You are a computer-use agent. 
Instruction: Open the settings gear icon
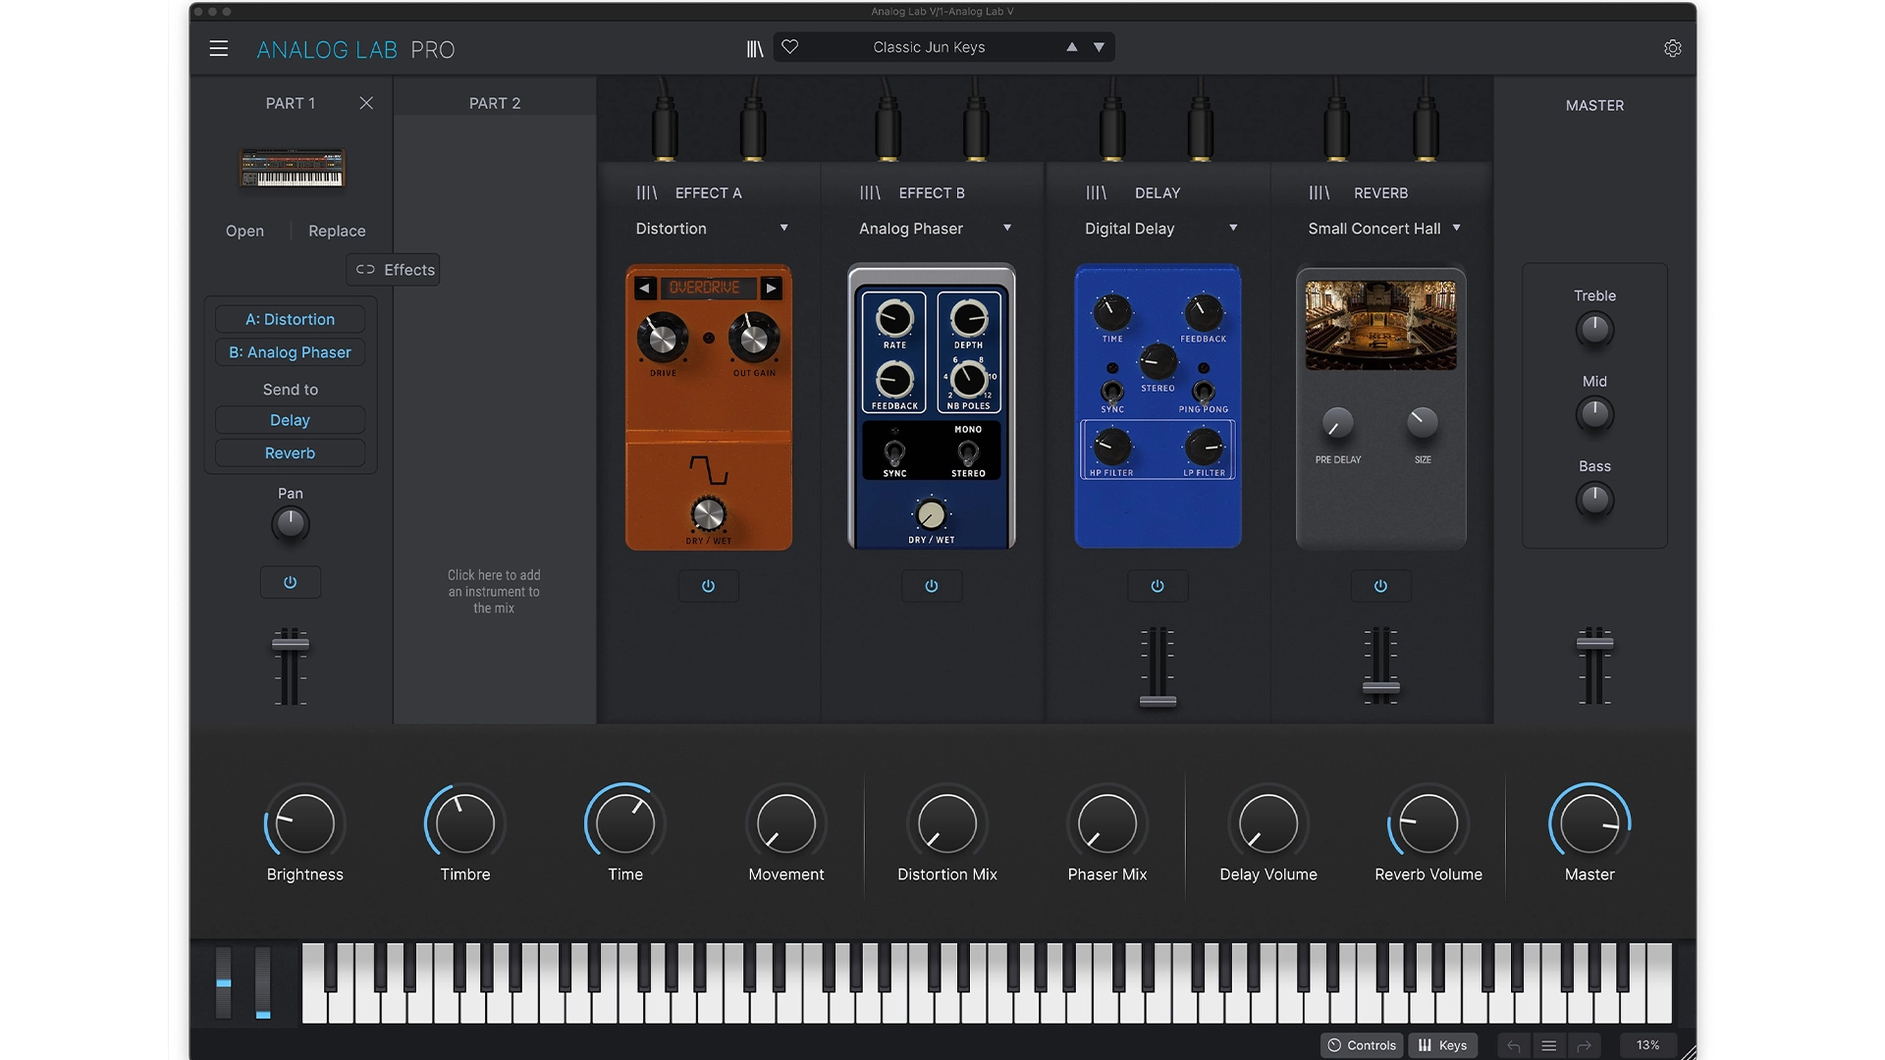click(x=1673, y=49)
